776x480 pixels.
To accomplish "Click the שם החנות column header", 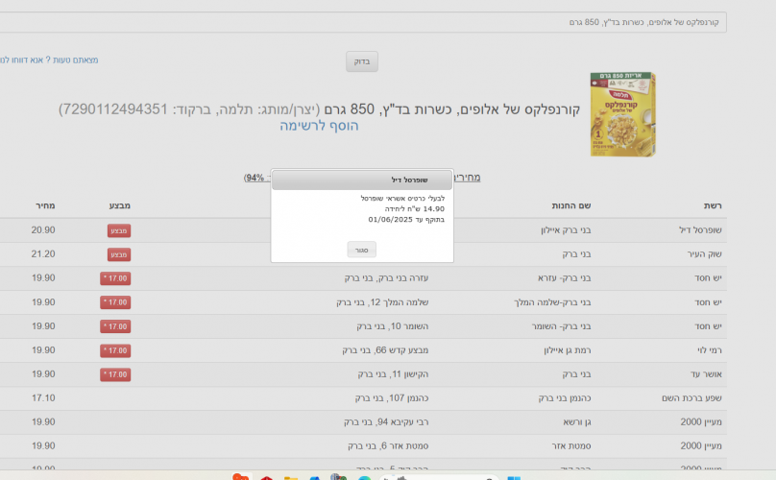I will tap(571, 205).
